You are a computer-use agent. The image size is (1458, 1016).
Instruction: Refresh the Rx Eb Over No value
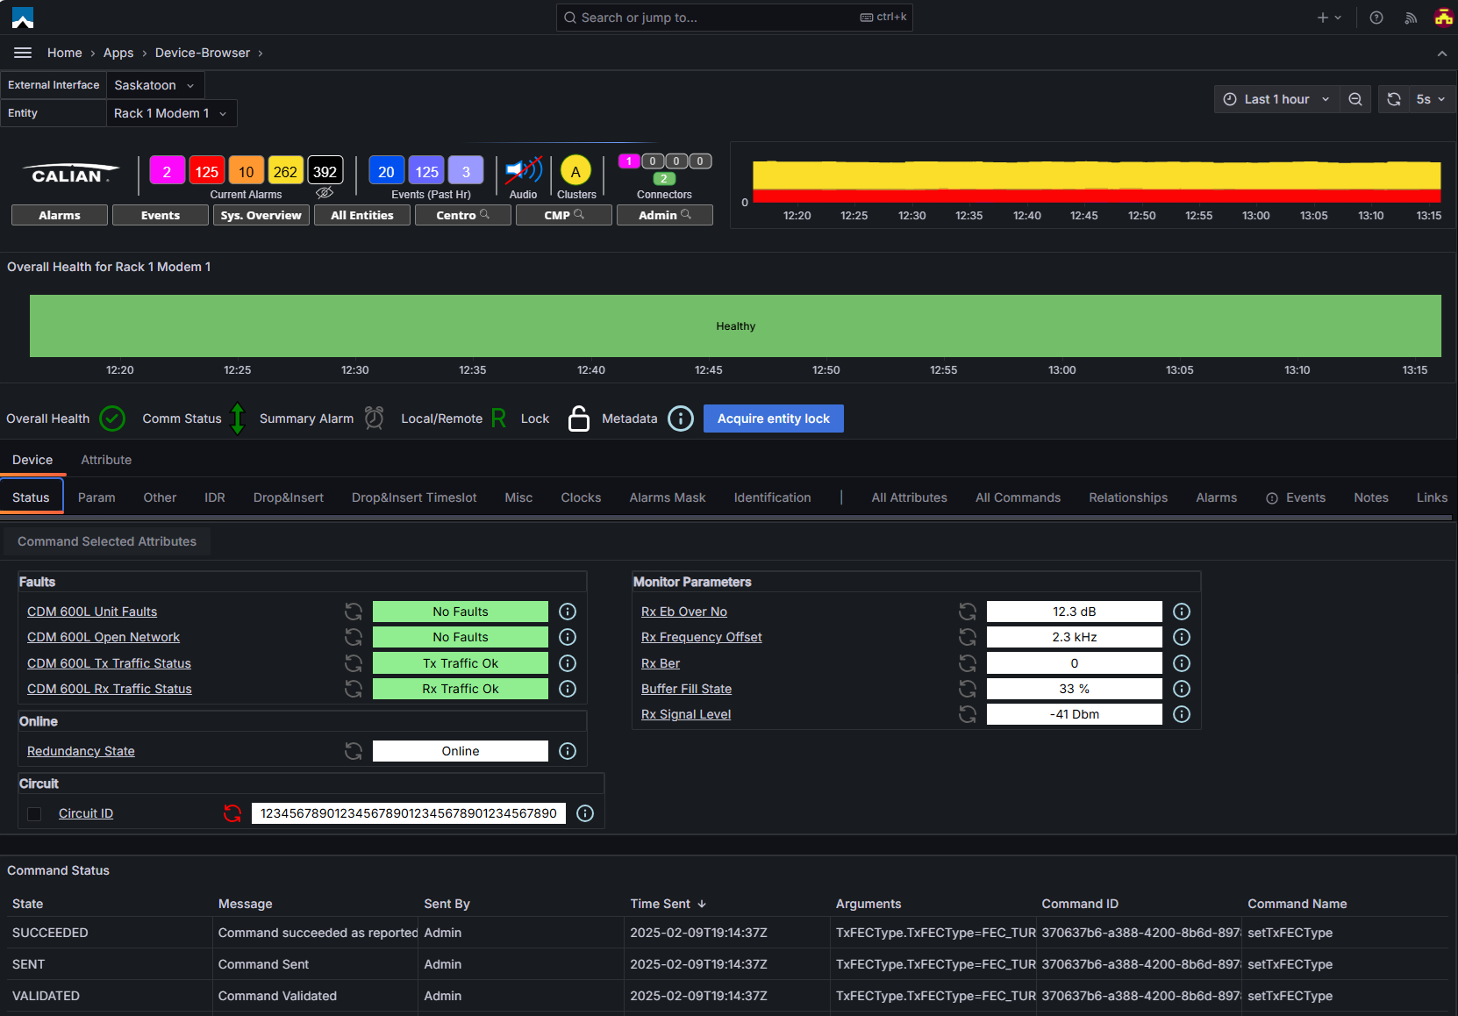pyautogui.click(x=967, y=612)
